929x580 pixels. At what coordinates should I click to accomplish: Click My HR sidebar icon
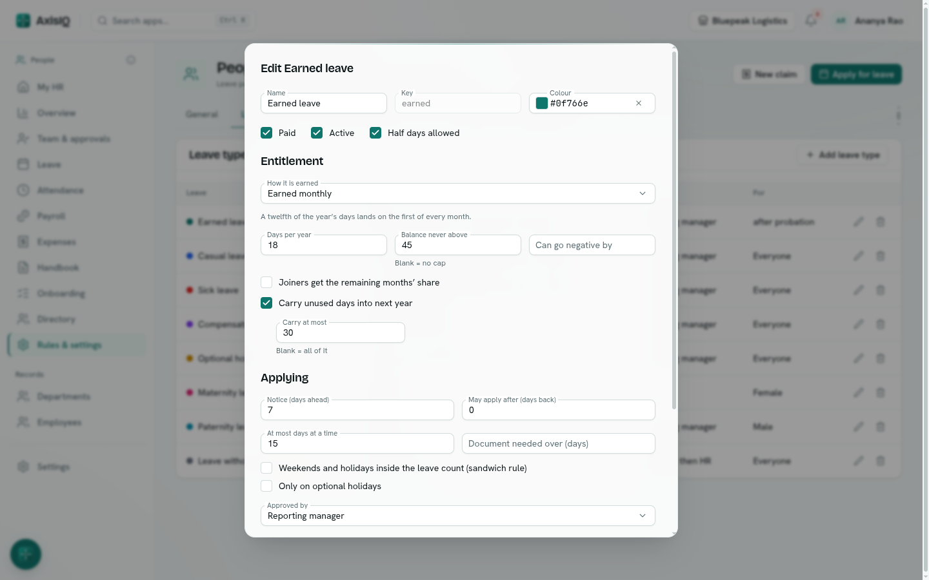tap(23, 87)
